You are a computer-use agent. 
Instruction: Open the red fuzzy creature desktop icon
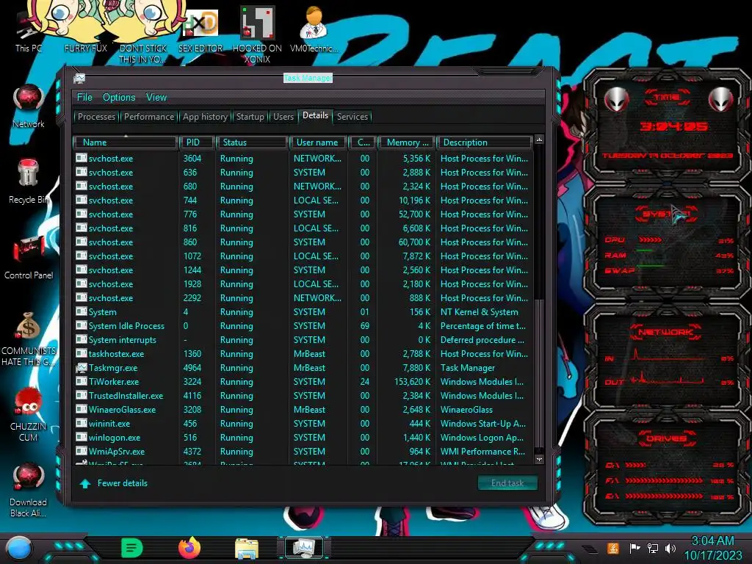tap(29, 415)
